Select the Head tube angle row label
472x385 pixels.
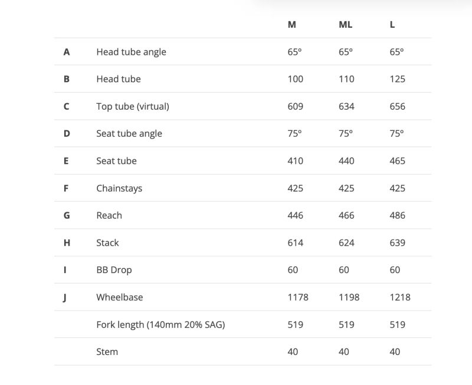coord(131,52)
